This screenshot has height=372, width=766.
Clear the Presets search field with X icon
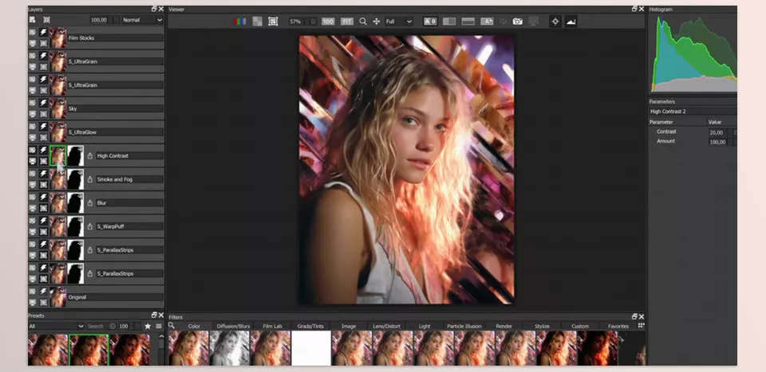(x=113, y=326)
